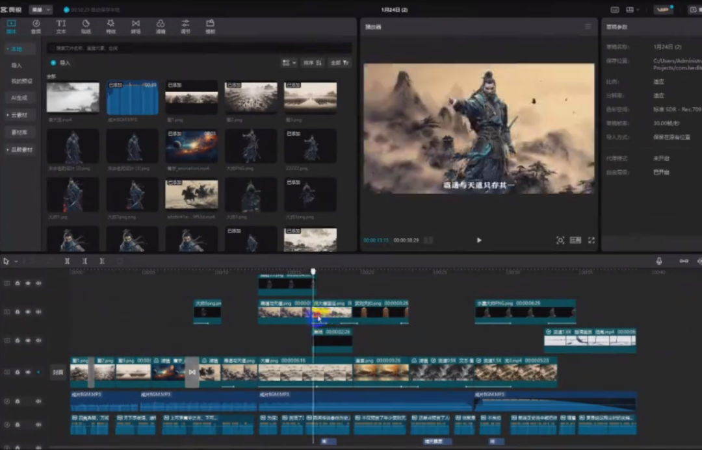This screenshot has width=702, height=450.
Task: Mute the topmost timeline track
Action: [x=38, y=283]
